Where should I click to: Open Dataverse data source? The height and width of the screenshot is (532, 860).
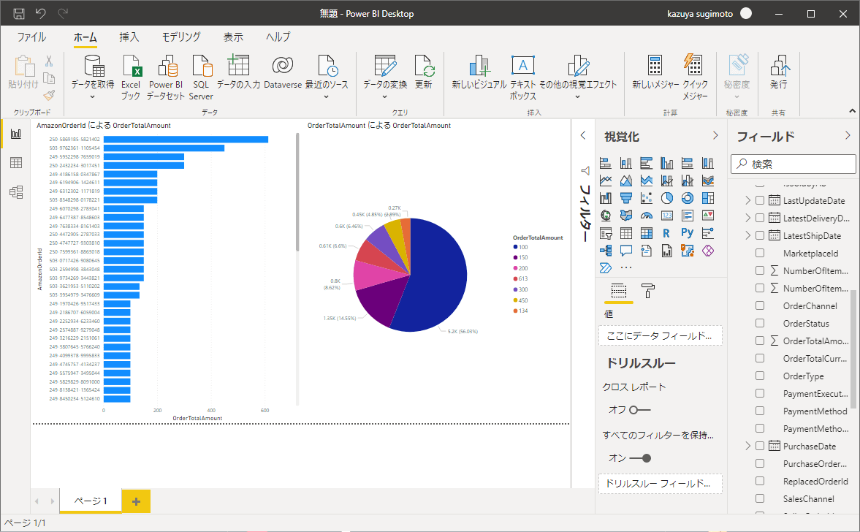tap(282, 74)
